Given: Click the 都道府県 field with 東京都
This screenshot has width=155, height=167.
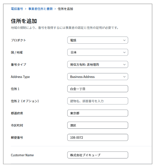Looking at the screenshot, I should [x=98, y=113].
